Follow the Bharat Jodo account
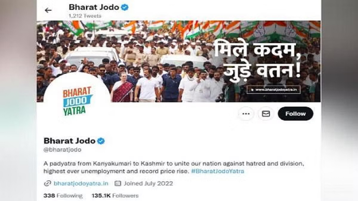 point(295,114)
